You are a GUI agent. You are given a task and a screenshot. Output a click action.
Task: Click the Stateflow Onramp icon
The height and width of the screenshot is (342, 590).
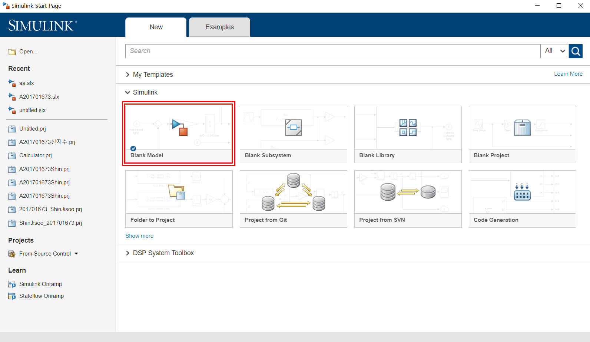coord(12,296)
